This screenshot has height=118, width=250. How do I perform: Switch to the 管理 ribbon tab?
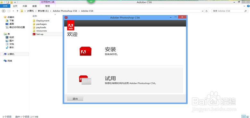47,6
